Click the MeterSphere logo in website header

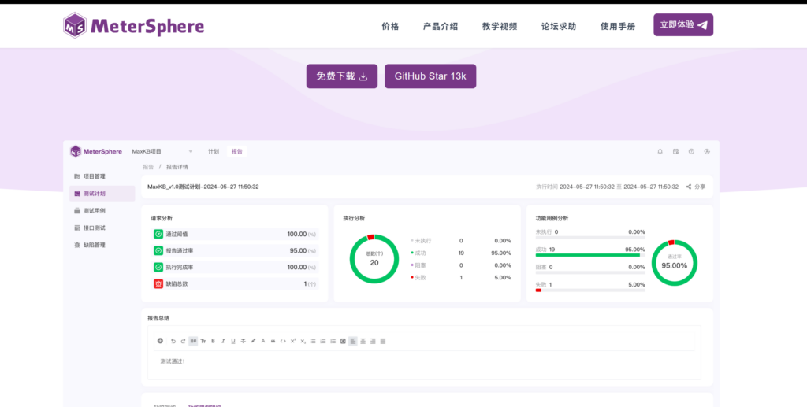[133, 25]
